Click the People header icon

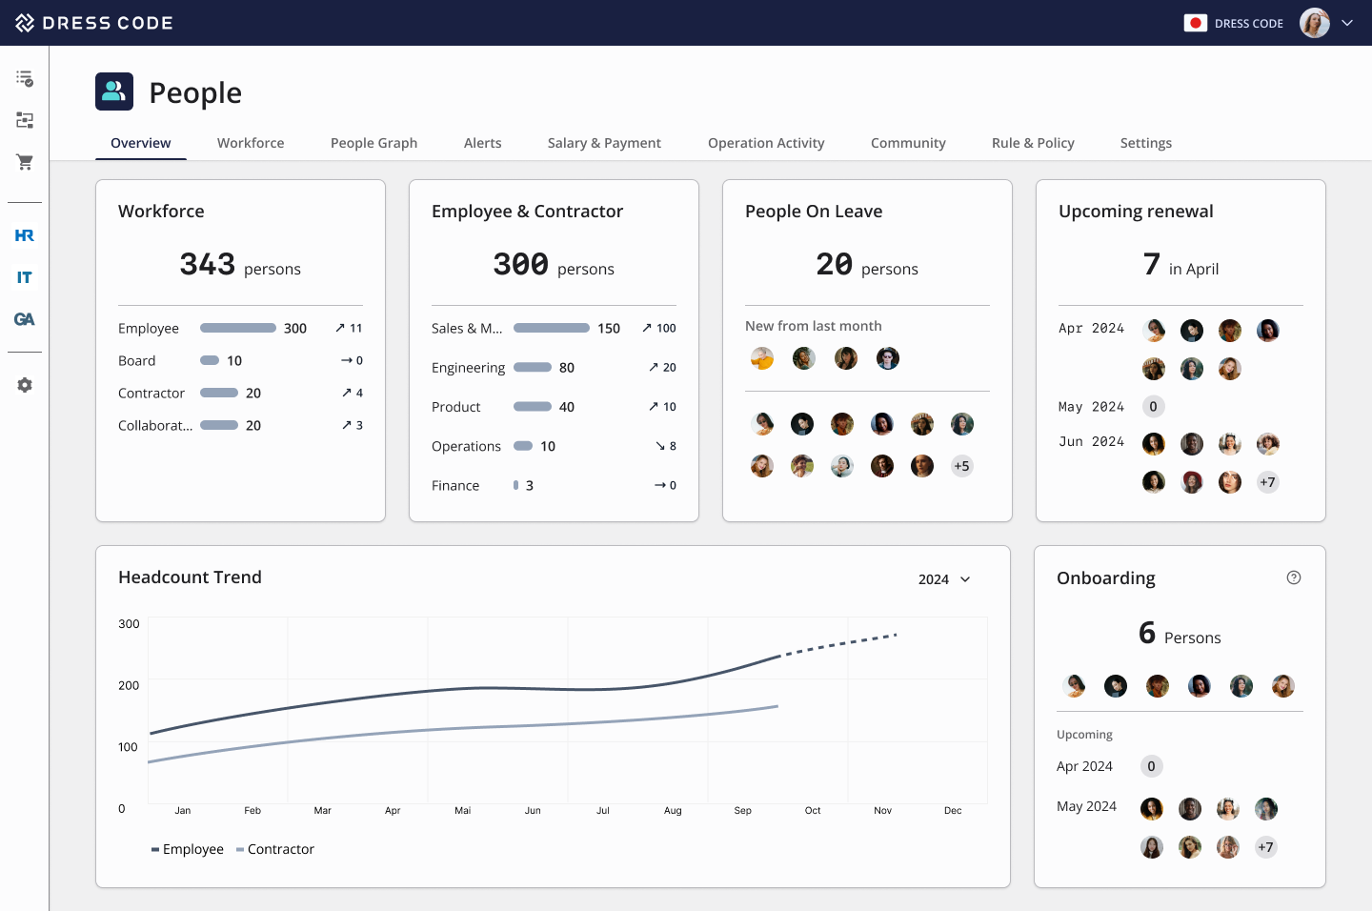click(x=114, y=91)
